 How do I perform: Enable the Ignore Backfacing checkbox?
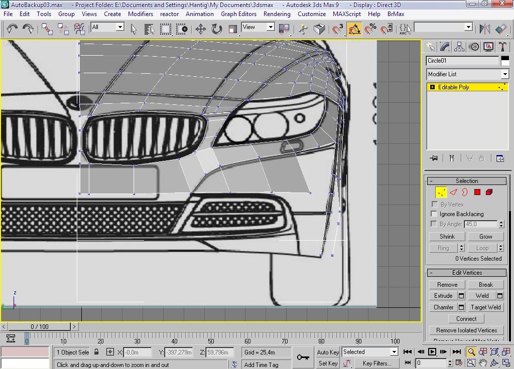pos(434,214)
